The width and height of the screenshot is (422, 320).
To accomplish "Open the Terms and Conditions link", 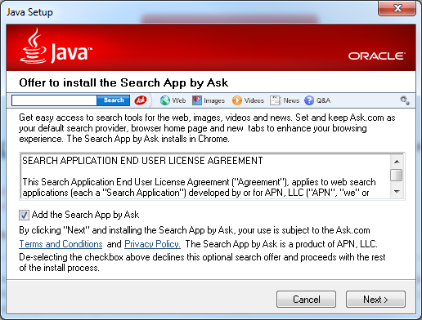I will point(61,244).
